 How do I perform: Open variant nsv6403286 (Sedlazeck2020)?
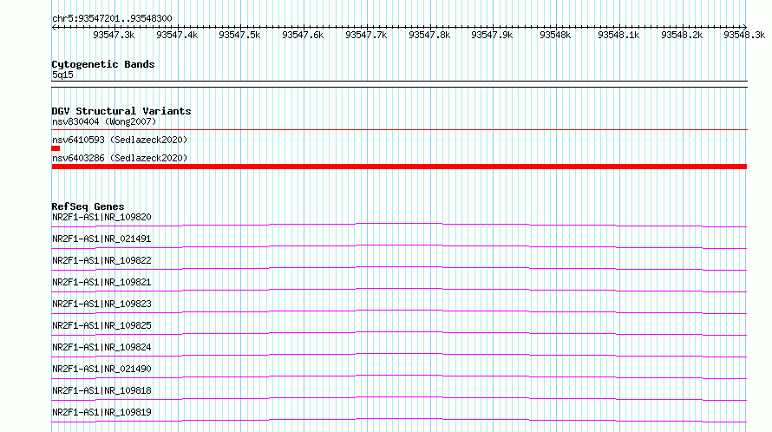click(120, 158)
